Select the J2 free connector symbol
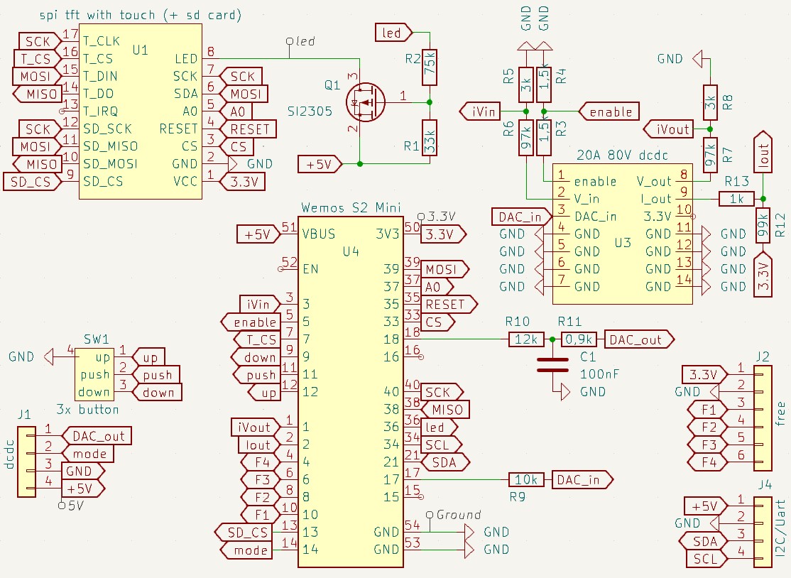The image size is (791, 578). tap(763, 418)
